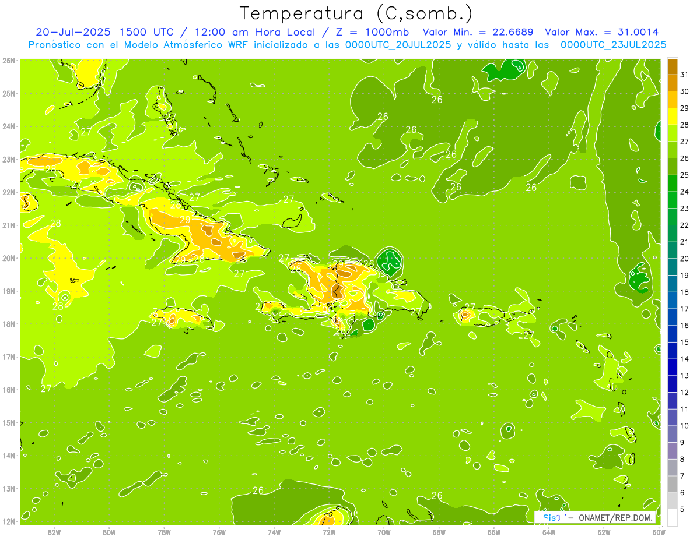Click the latitude axis label 24N
The width and height of the screenshot is (700, 540).
(9, 126)
